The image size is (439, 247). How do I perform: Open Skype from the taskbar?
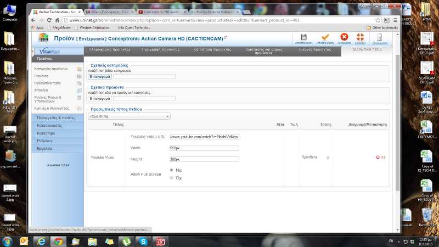(x=144, y=242)
